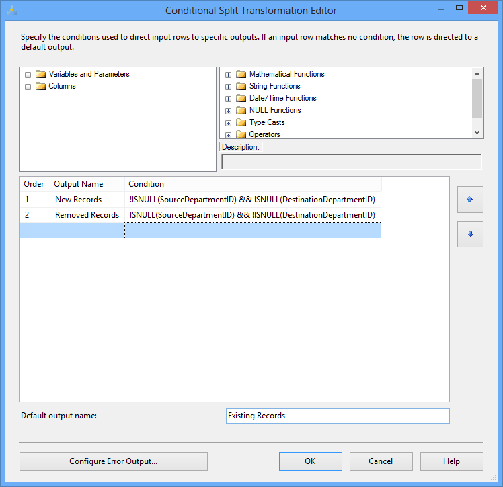503x487 pixels.
Task: Click the Columns folder icon
Action: click(x=40, y=86)
